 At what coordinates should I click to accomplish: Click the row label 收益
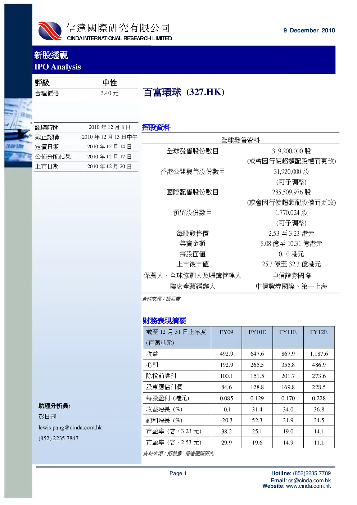(152, 354)
